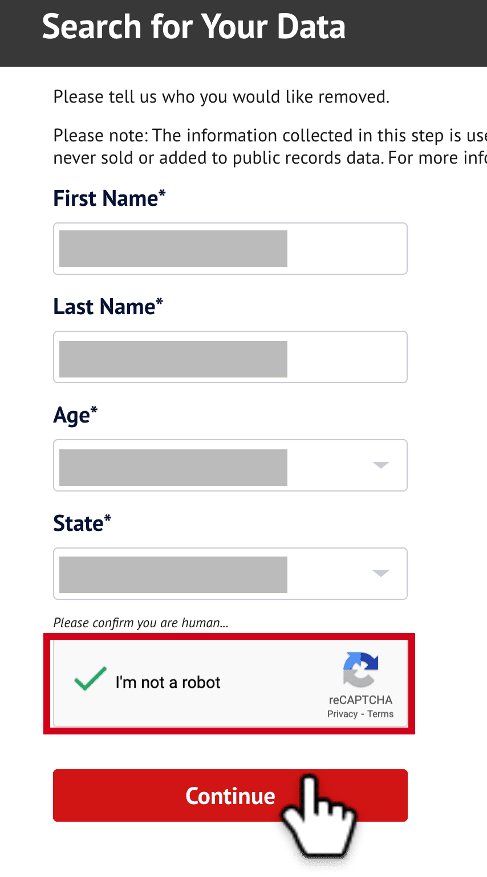This screenshot has width=487, height=877.
Task: Click the Please confirm you are human text
Action: point(141,623)
